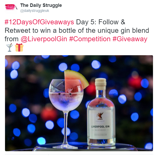Open the #Competition hashtag
The image size is (158, 157).
[90, 39]
